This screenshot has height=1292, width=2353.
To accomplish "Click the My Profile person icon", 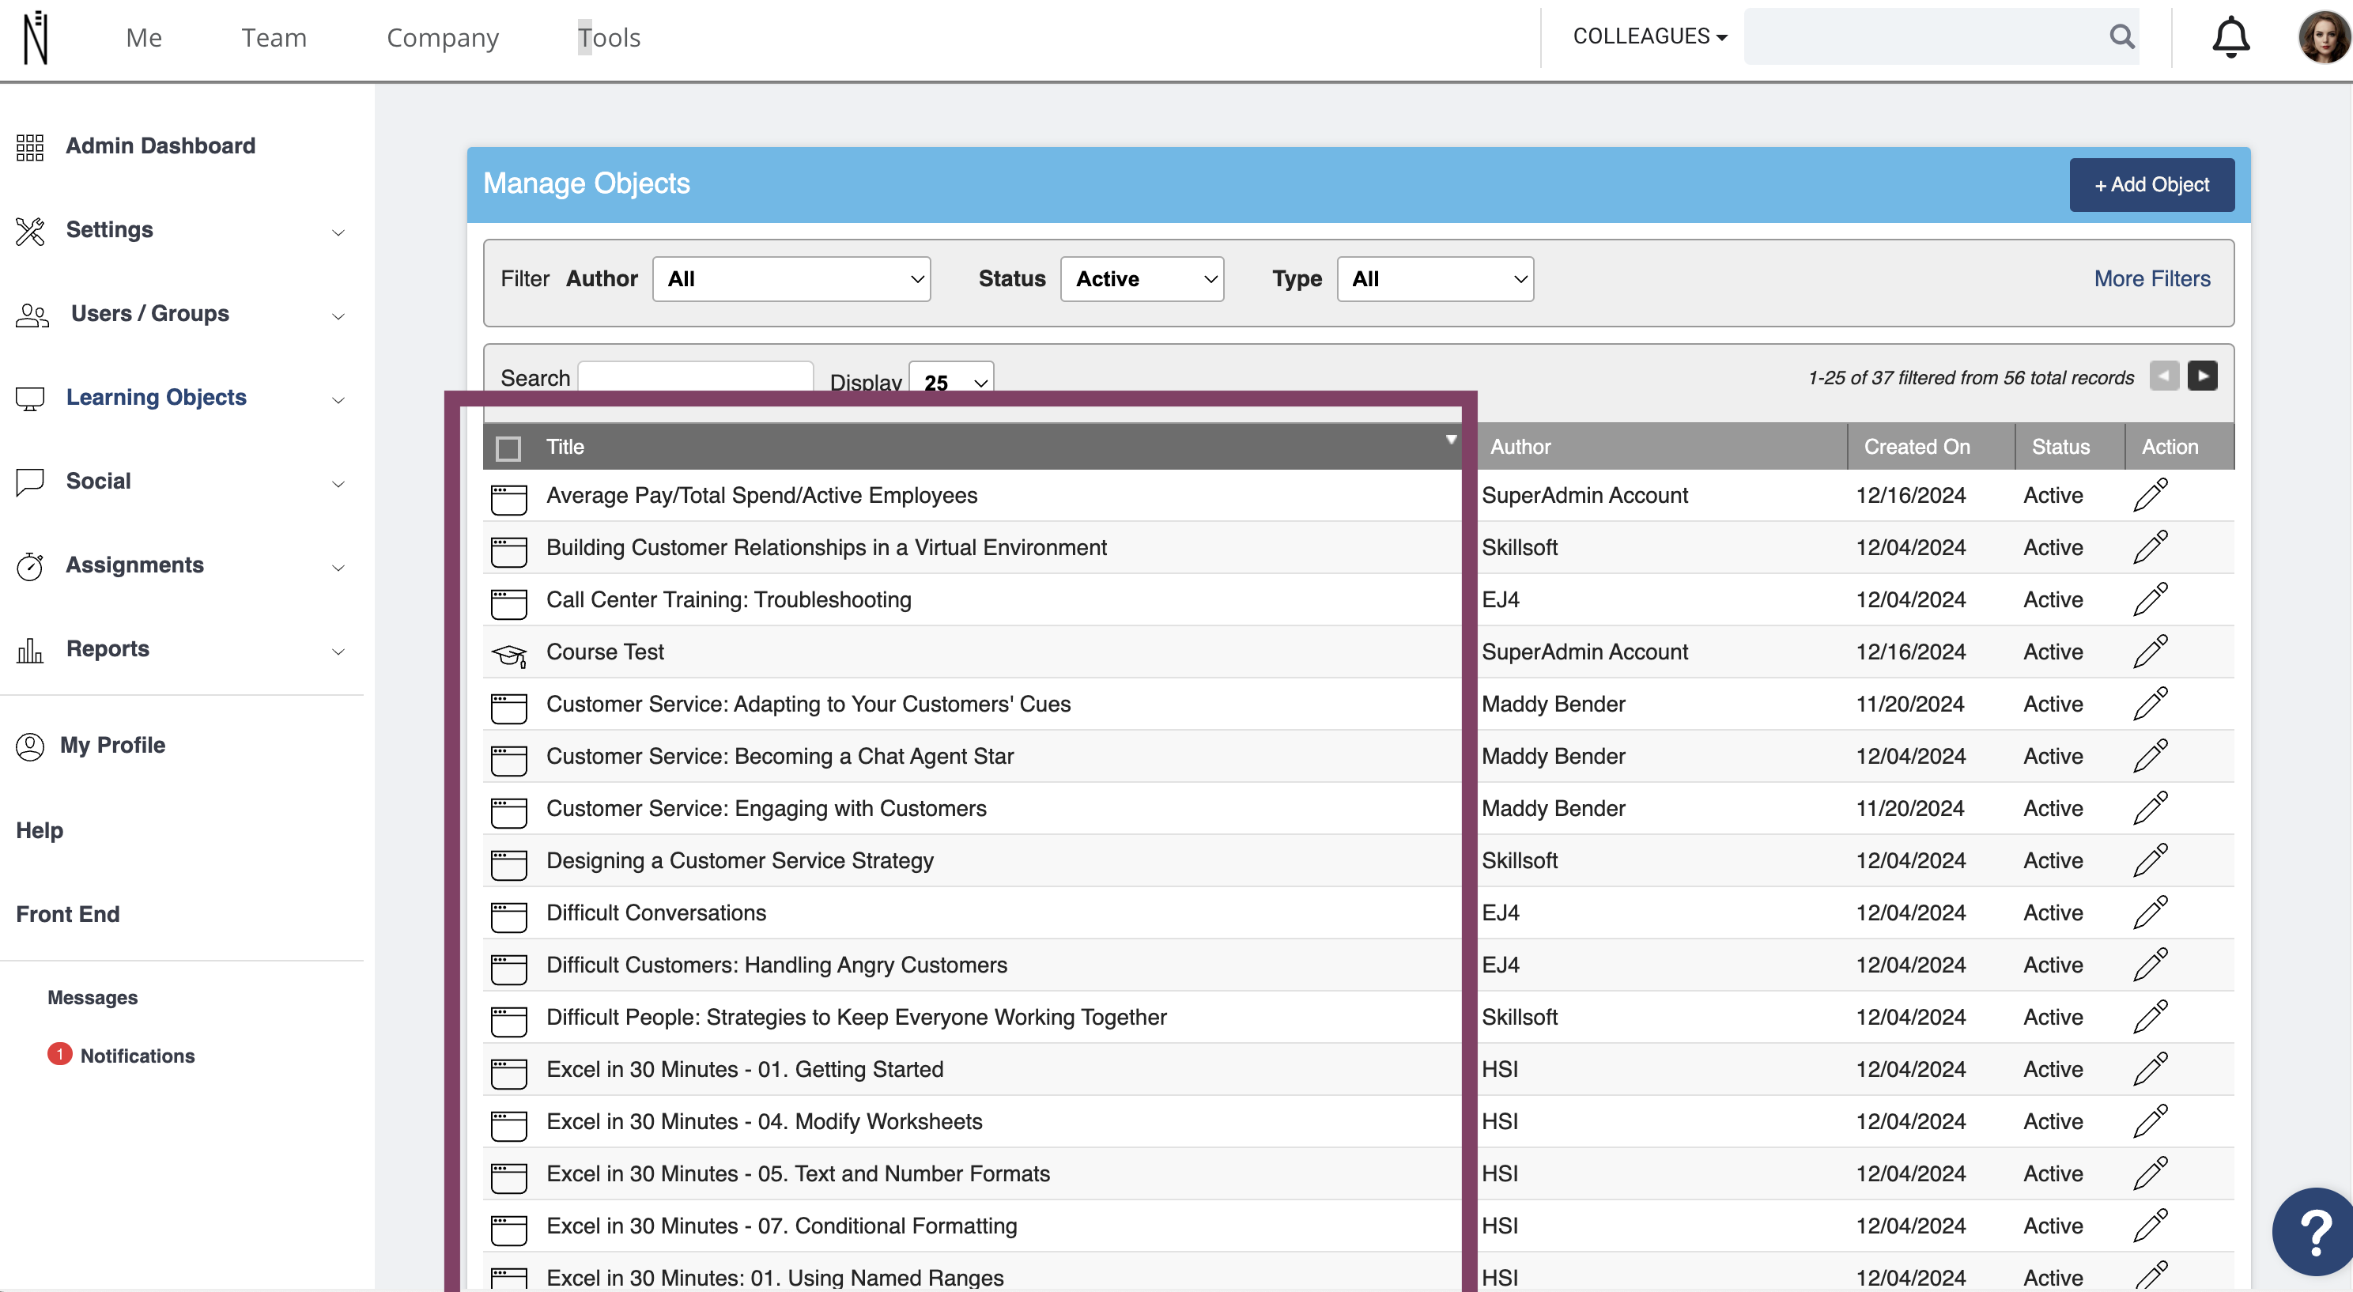I will [x=30, y=746].
